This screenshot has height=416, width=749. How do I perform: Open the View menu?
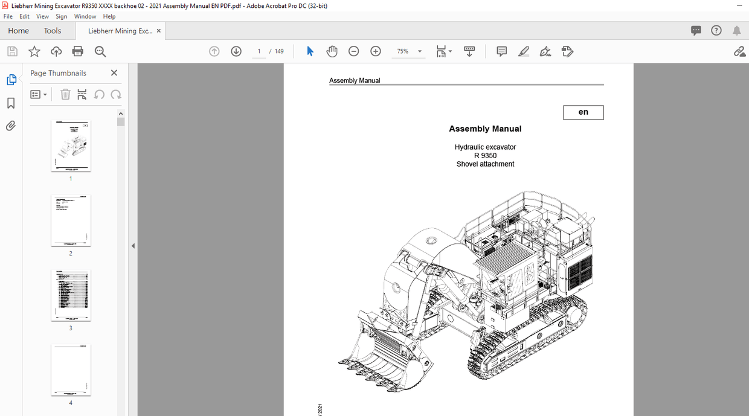coord(42,16)
